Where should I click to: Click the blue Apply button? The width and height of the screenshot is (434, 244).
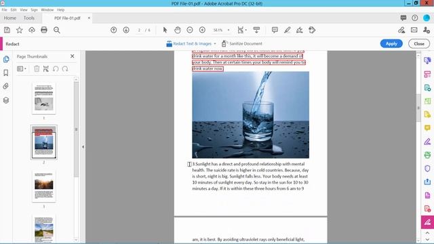tap(391, 43)
